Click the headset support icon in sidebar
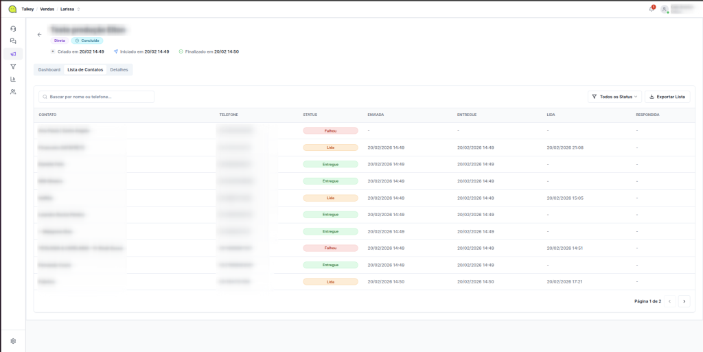The height and width of the screenshot is (352, 703). 13,29
